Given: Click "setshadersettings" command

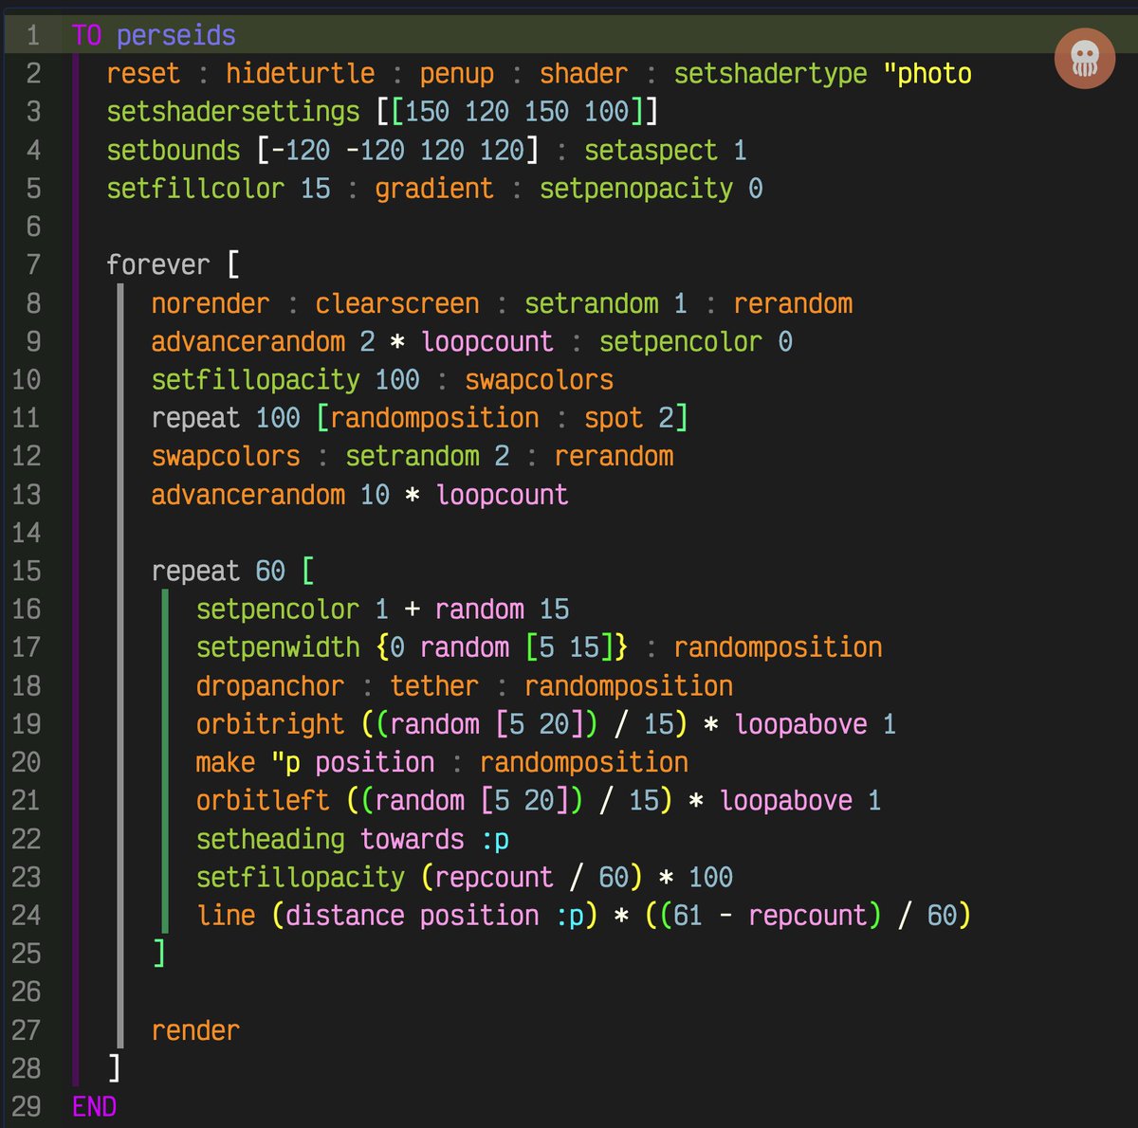Looking at the screenshot, I should click(233, 112).
